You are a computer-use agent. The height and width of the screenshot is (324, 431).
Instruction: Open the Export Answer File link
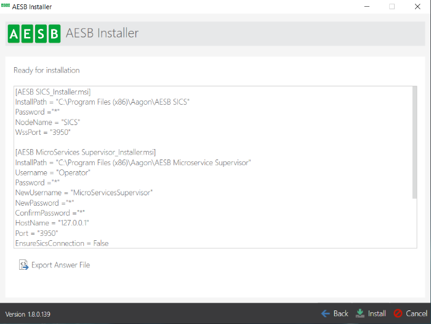click(x=60, y=265)
